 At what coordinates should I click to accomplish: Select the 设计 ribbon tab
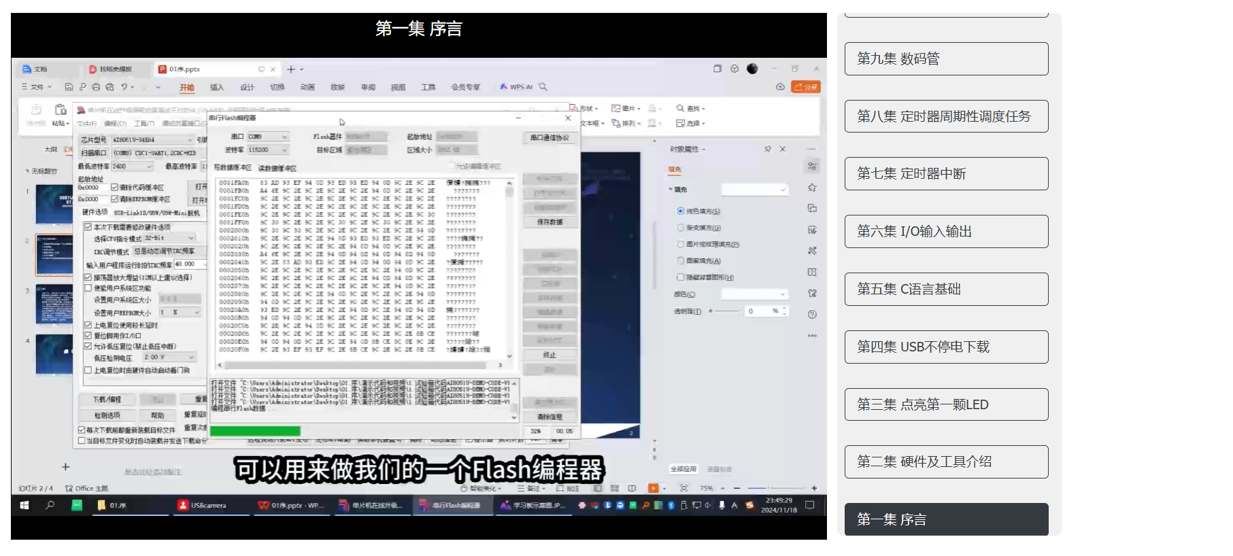[247, 88]
